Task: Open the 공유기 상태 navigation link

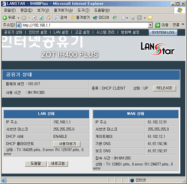Action: (x=13, y=32)
